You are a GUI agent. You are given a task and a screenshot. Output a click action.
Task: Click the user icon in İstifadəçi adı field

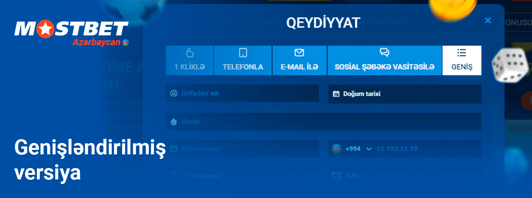tap(174, 93)
